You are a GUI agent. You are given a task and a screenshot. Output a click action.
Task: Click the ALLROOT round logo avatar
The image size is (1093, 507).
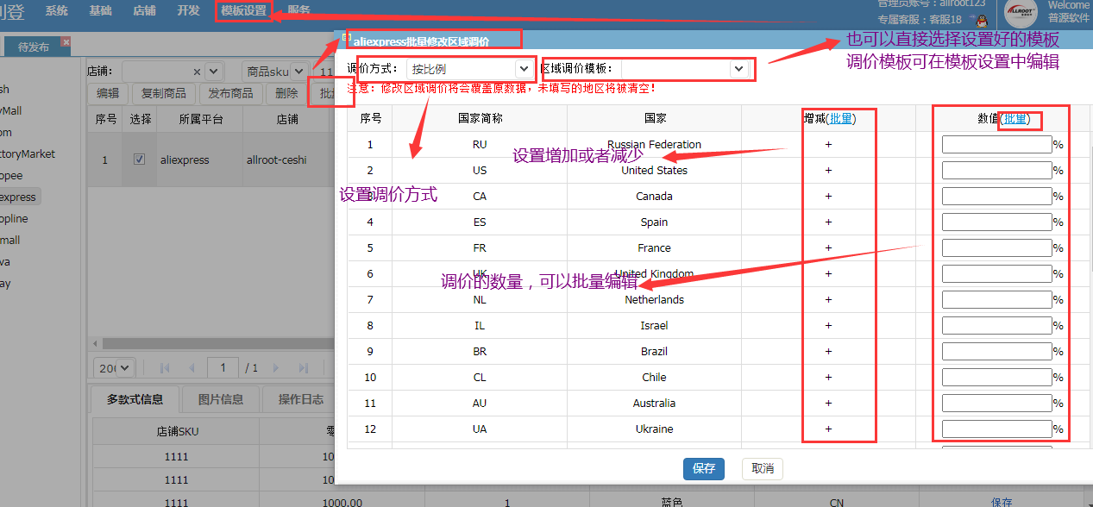[1022, 15]
